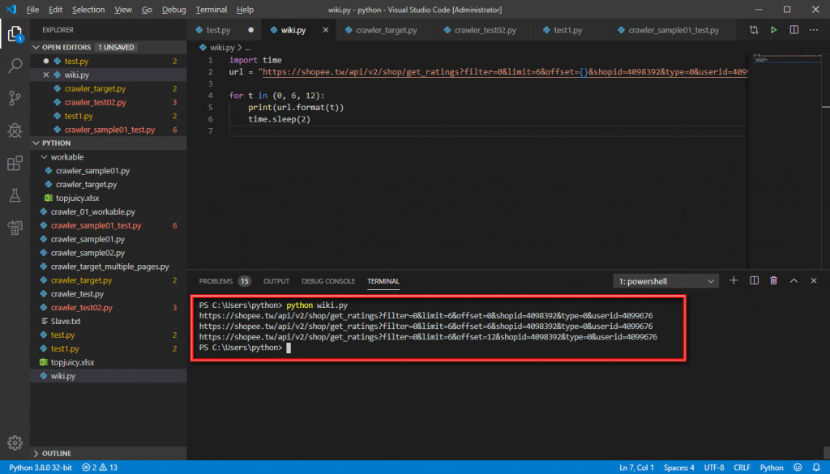
Task: Open the Debug menu
Action: 173,10
